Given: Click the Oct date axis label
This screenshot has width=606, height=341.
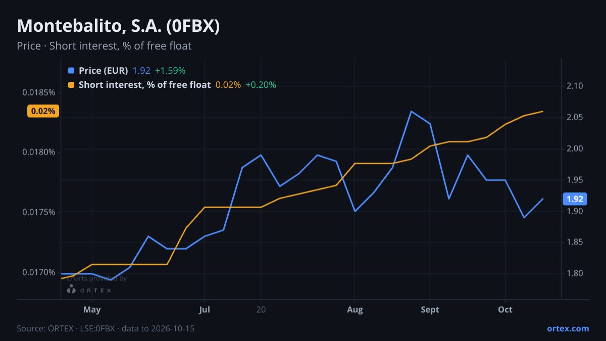Looking at the screenshot, I should click(x=505, y=309).
